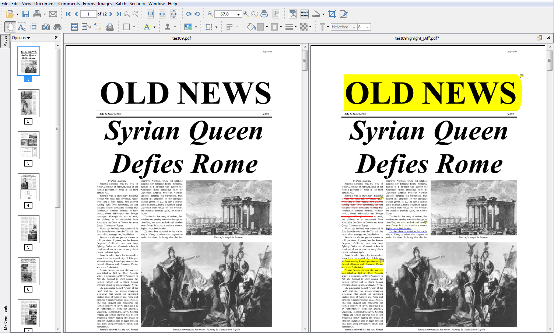The image size is (554, 333).
Task: Click the Actual Size 1:1 icon
Action: tap(150, 14)
